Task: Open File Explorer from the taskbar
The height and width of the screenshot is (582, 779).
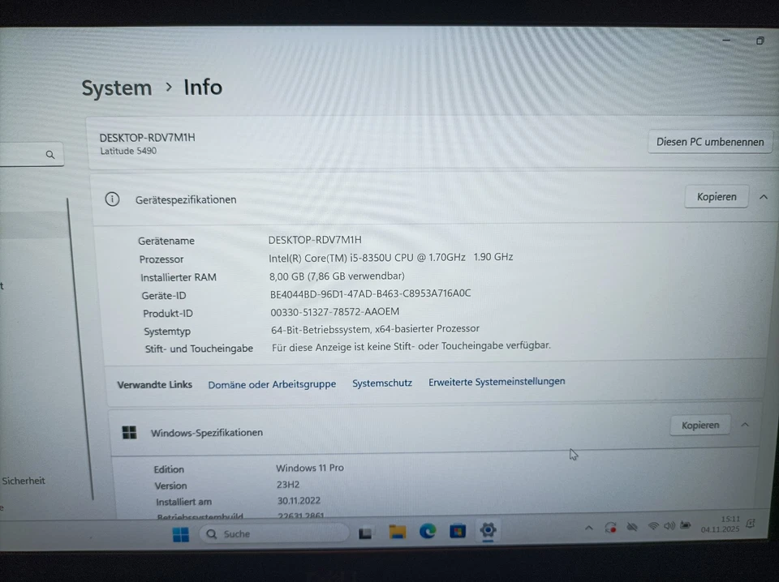Action: (396, 533)
